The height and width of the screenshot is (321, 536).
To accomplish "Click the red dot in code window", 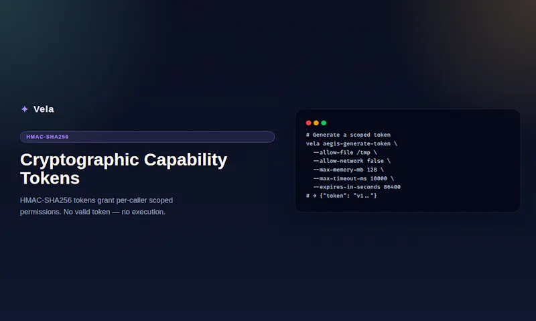I will pos(308,123).
